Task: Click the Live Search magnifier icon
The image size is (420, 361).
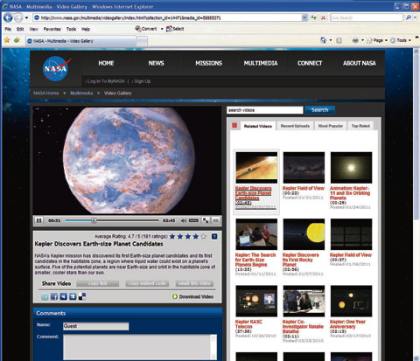Action: pos(409,17)
